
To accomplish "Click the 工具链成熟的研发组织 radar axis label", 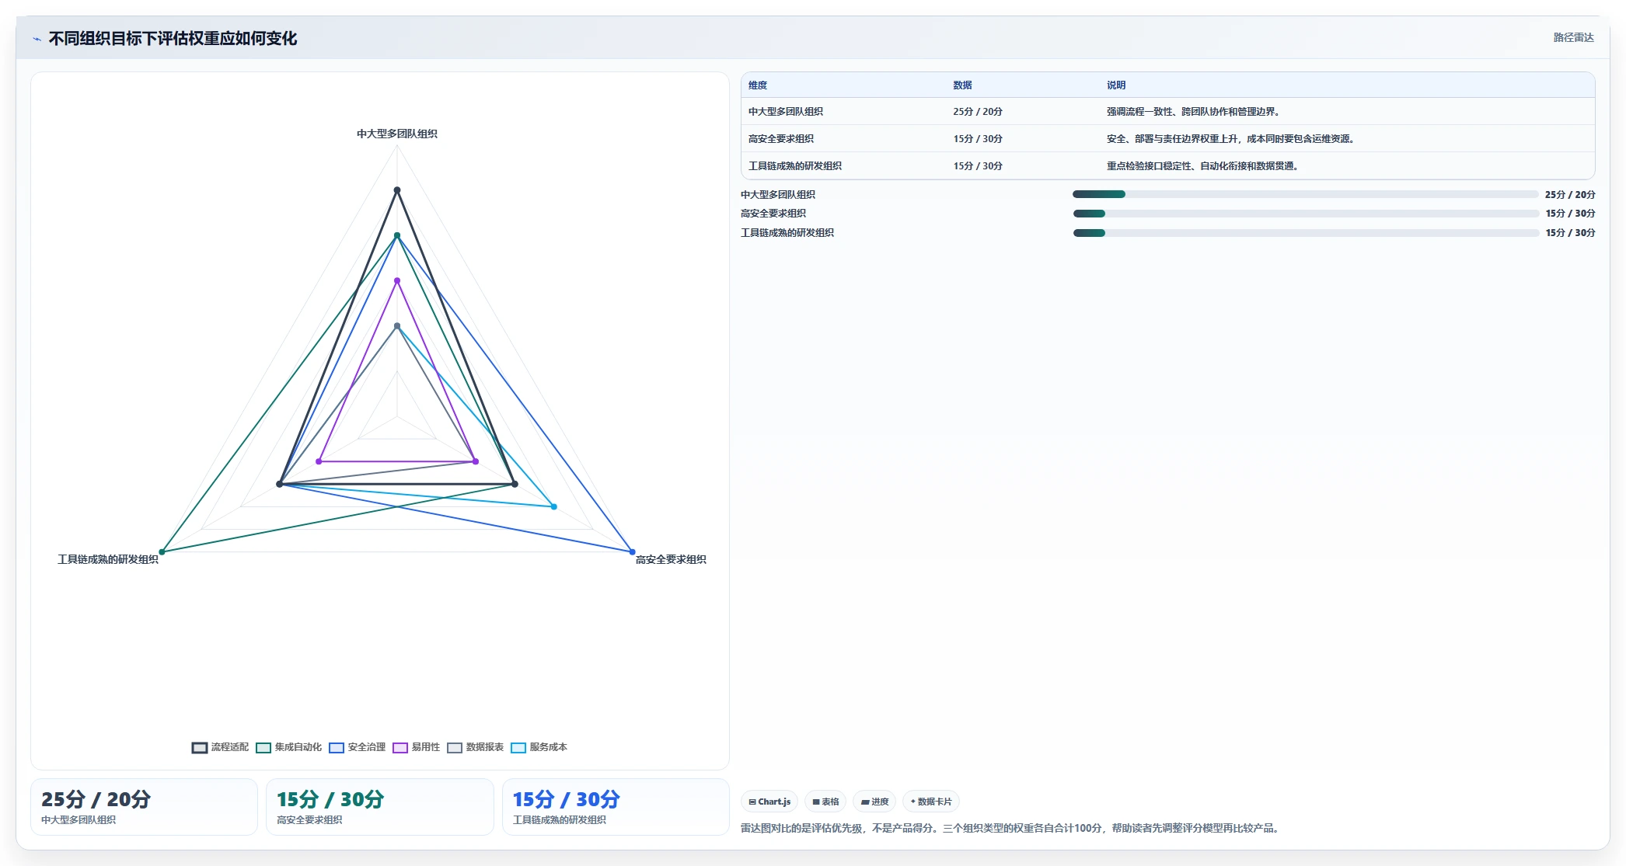I will tap(108, 559).
